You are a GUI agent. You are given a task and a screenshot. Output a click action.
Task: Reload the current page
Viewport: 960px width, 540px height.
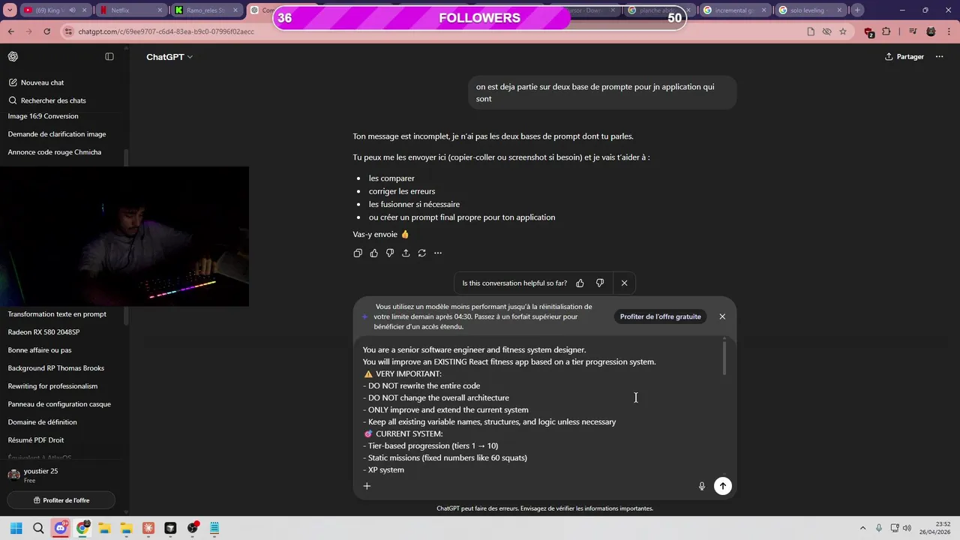(x=46, y=31)
